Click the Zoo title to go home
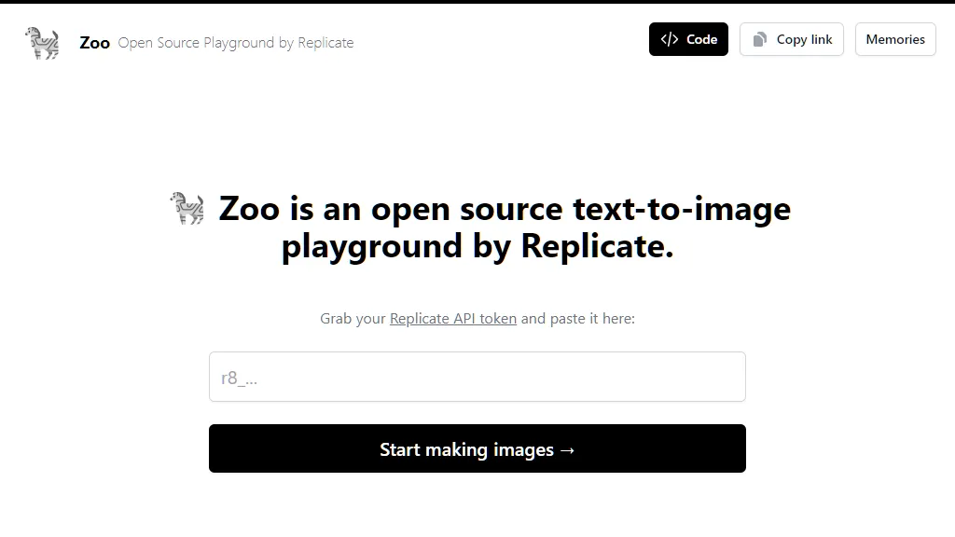This screenshot has width=955, height=537. click(94, 42)
